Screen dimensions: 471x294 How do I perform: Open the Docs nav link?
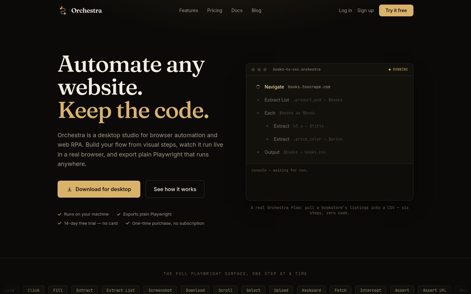tap(237, 10)
